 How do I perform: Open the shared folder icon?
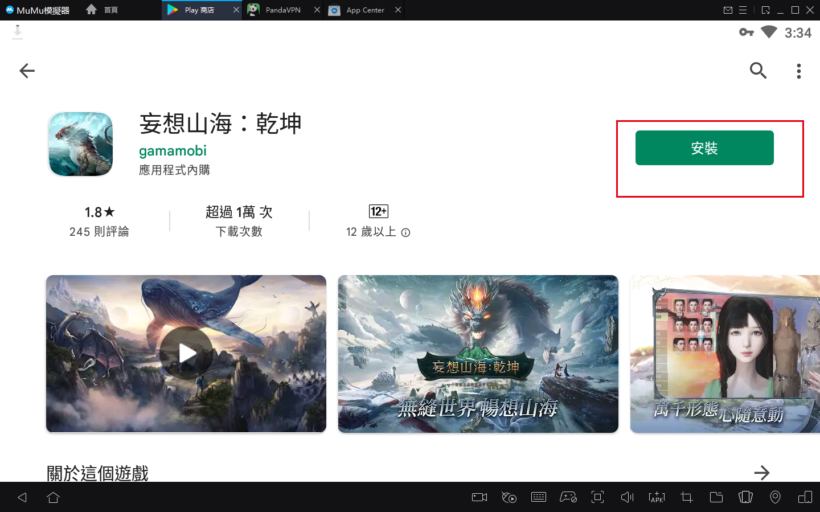click(x=716, y=497)
